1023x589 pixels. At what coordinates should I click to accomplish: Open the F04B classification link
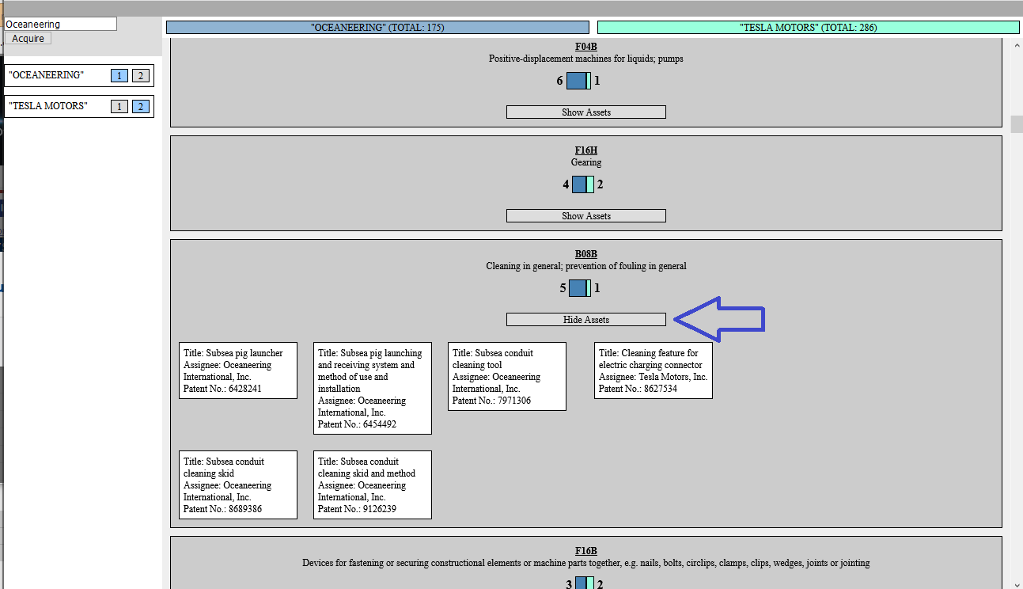point(586,47)
